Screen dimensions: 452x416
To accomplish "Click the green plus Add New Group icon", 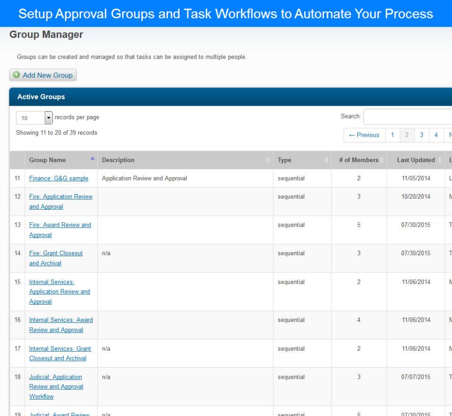I will point(16,75).
